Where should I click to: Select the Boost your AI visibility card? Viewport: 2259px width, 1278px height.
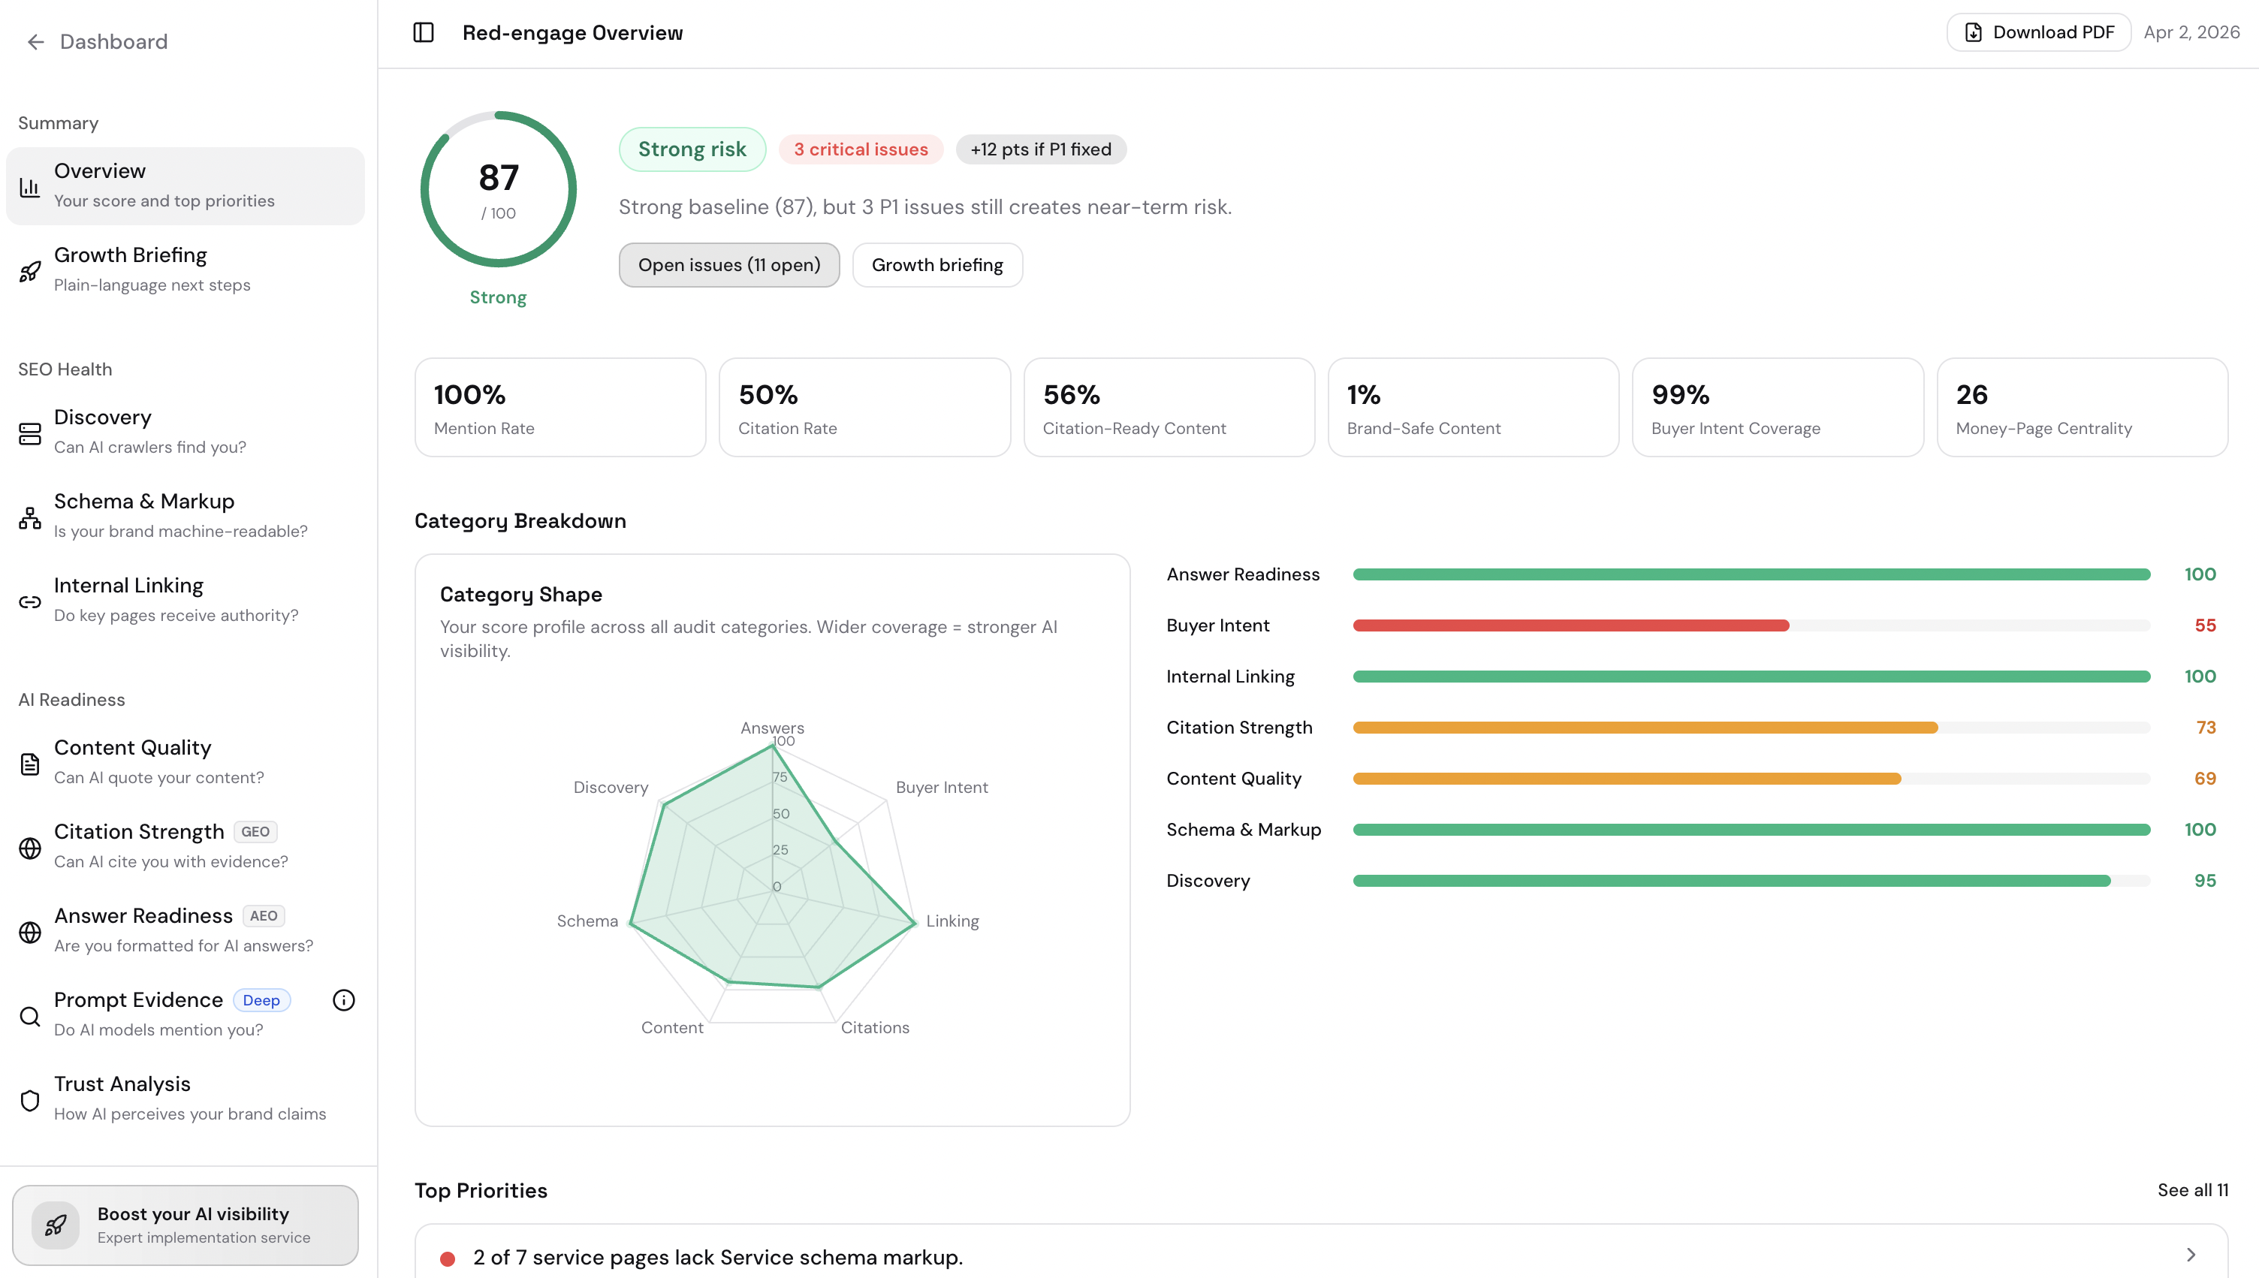point(185,1225)
